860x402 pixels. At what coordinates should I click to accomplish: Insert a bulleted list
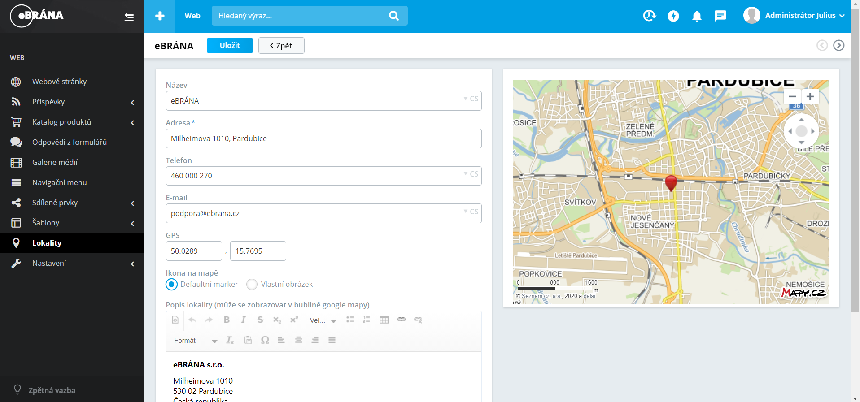(350, 320)
